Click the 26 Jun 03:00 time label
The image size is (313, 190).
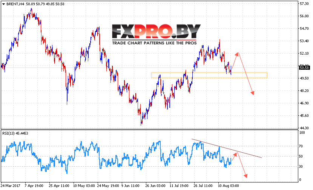coord(155,186)
